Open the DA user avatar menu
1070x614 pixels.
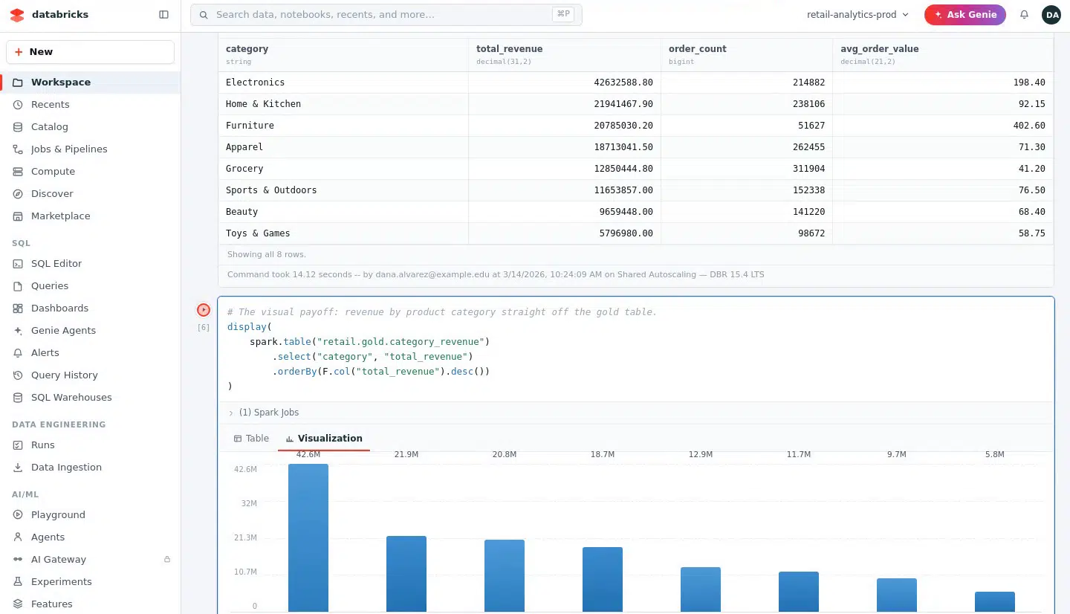pyautogui.click(x=1051, y=15)
